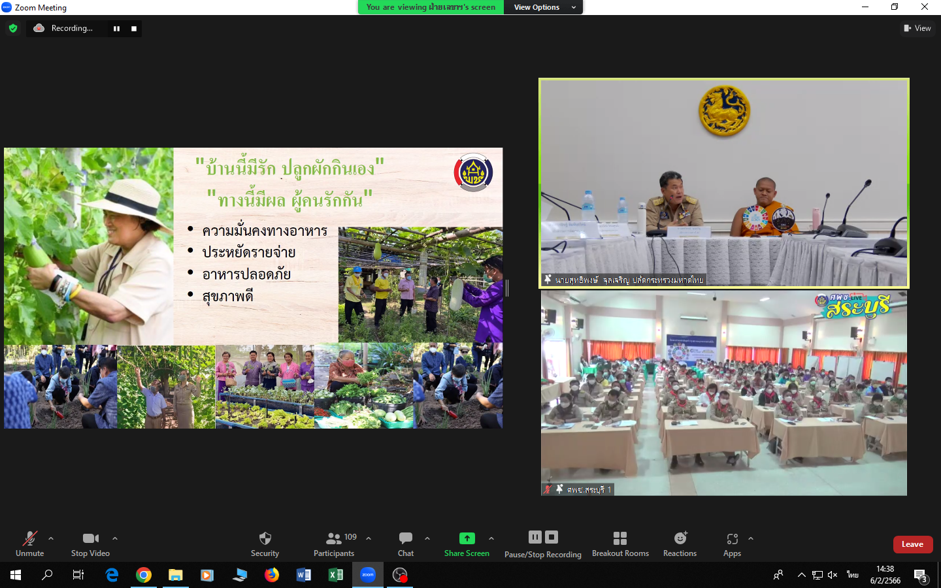Open the Apps panel
Image resolution: width=941 pixels, height=588 pixels.
732,544
